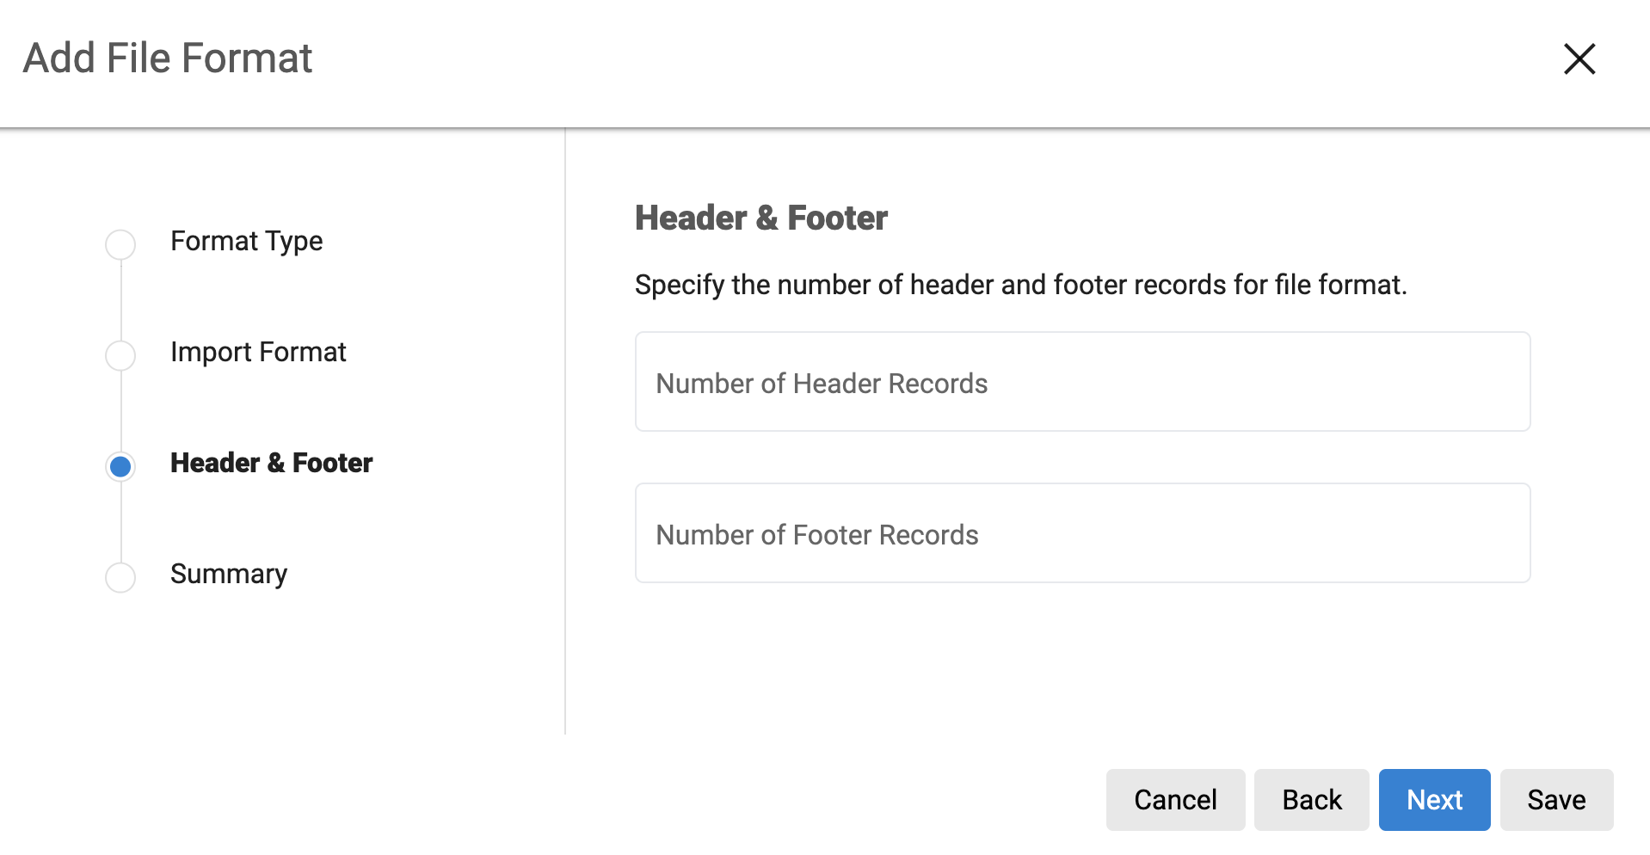The image size is (1650, 855).
Task: Proceed with the blue Next button
Action: [x=1434, y=800]
